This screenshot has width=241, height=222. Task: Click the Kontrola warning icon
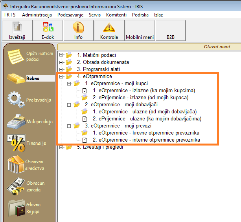(x=109, y=31)
